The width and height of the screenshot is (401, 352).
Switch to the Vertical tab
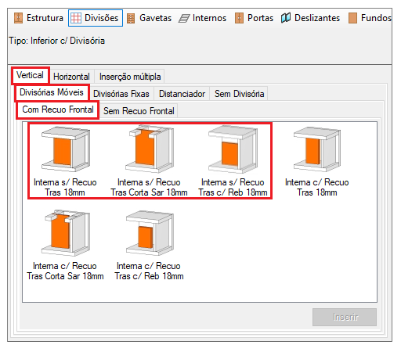(30, 75)
